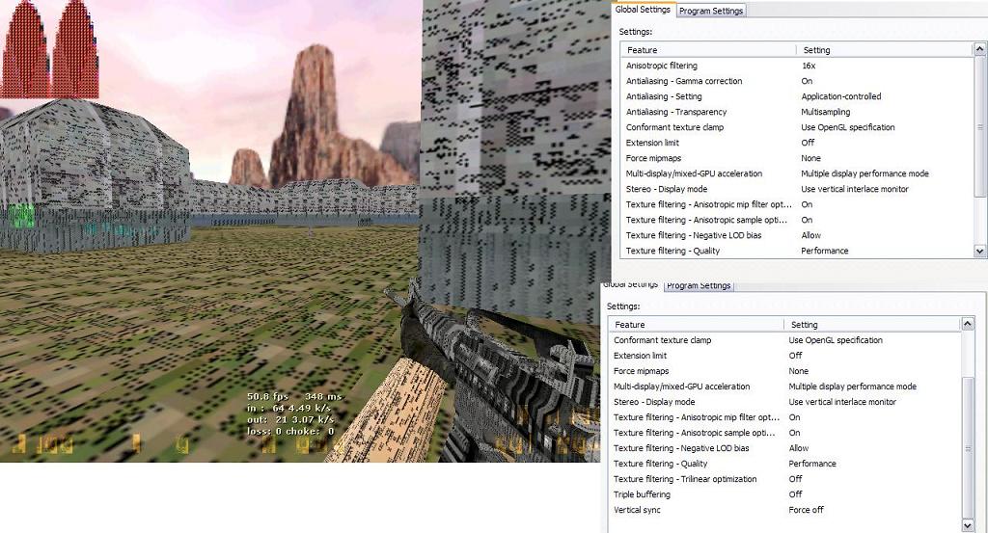Image resolution: width=988 pixels, height=533 pixels.
Task: Click scroll-up arrow of the list containing Vertical sync
Action: coord(968,324)
